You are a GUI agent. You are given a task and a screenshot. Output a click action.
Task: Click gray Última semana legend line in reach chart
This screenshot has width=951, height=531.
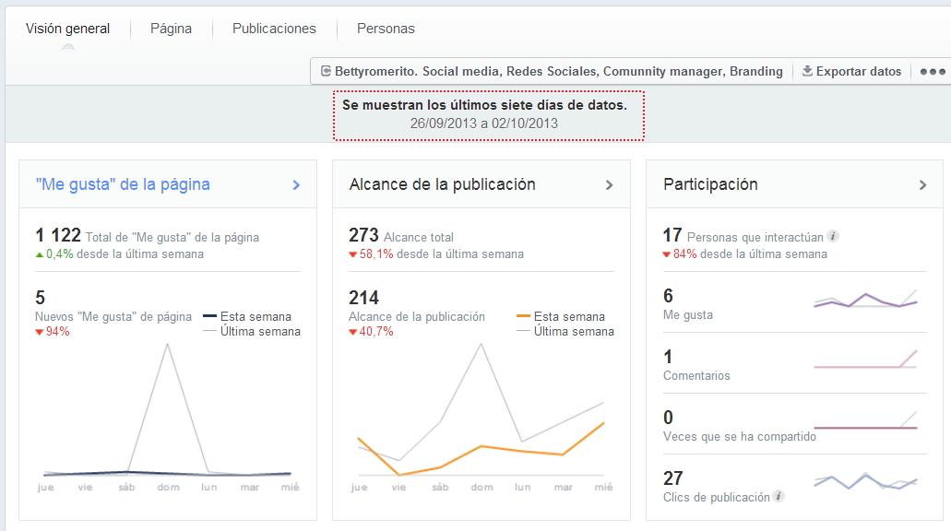coord(523,331)
